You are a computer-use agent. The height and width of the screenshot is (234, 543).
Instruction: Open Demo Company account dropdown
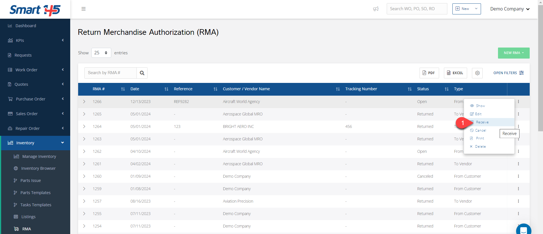pos(510,9)
